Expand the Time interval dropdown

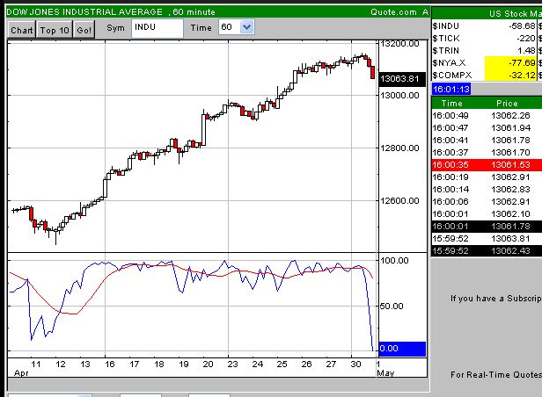[246, 28]
